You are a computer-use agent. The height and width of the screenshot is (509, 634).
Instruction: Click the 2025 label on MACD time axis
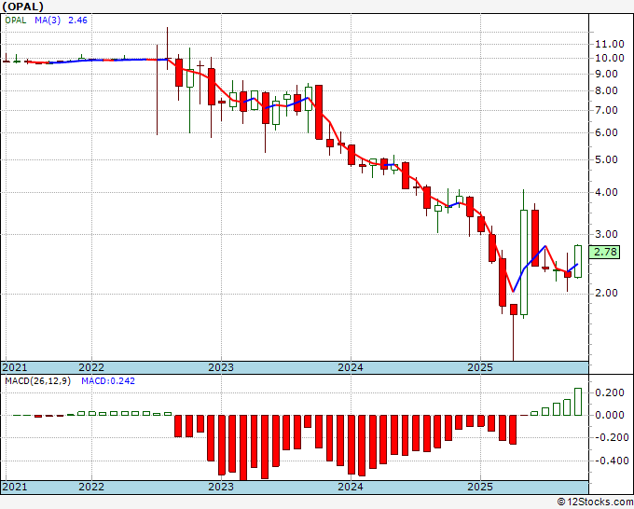480,487
